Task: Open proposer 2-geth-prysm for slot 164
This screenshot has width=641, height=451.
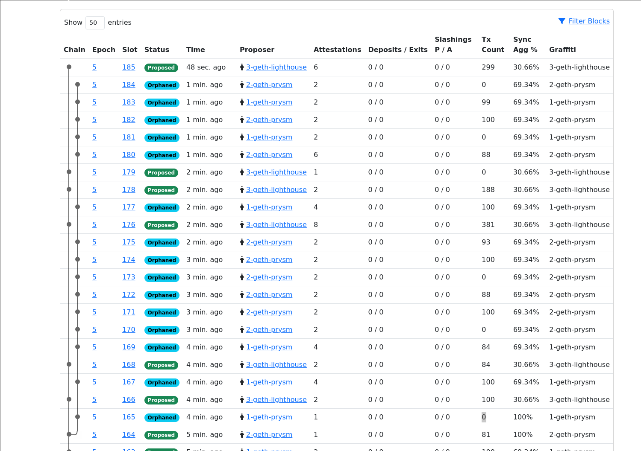Action: point(269,434)
